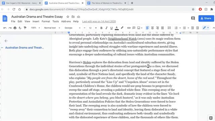Screen dimensions: 215x121
Task: Print the document via printer icon
Action: pyautogui.click(x=15, y=28)
